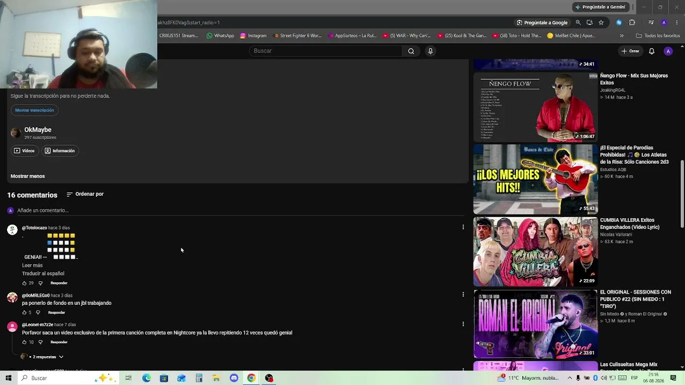Open the Todos los favoritos folder
The width and height of the screenshot is (685, 385).
click(658, 36)
